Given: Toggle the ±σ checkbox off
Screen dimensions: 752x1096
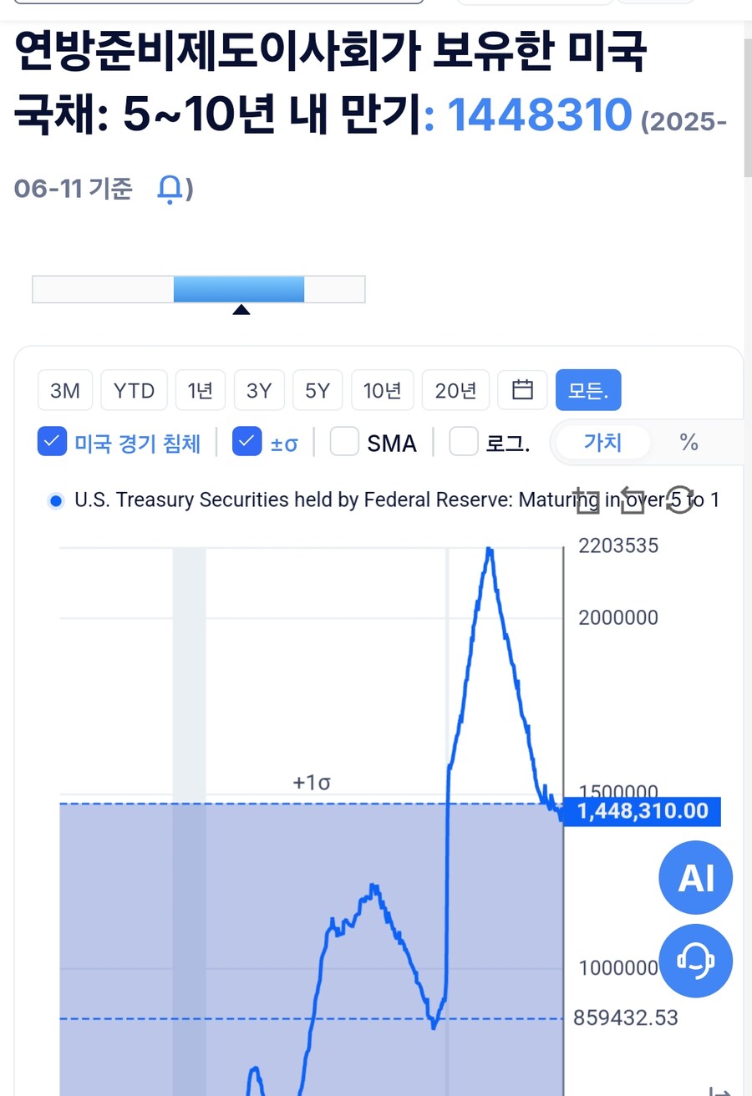Looking at the screenshot, I should pyautogui.click(x=246, y=442).
